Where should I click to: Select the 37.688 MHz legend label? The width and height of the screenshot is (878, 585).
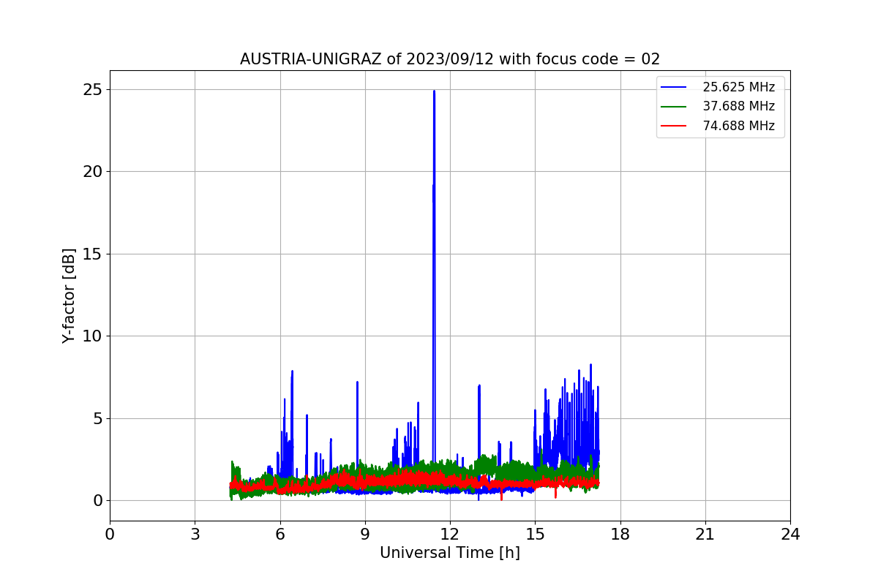coord(738,106)
